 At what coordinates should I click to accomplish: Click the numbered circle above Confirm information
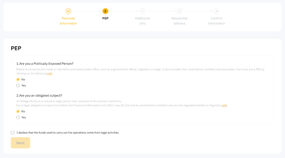pyautogui.click(x=216, y=11)
